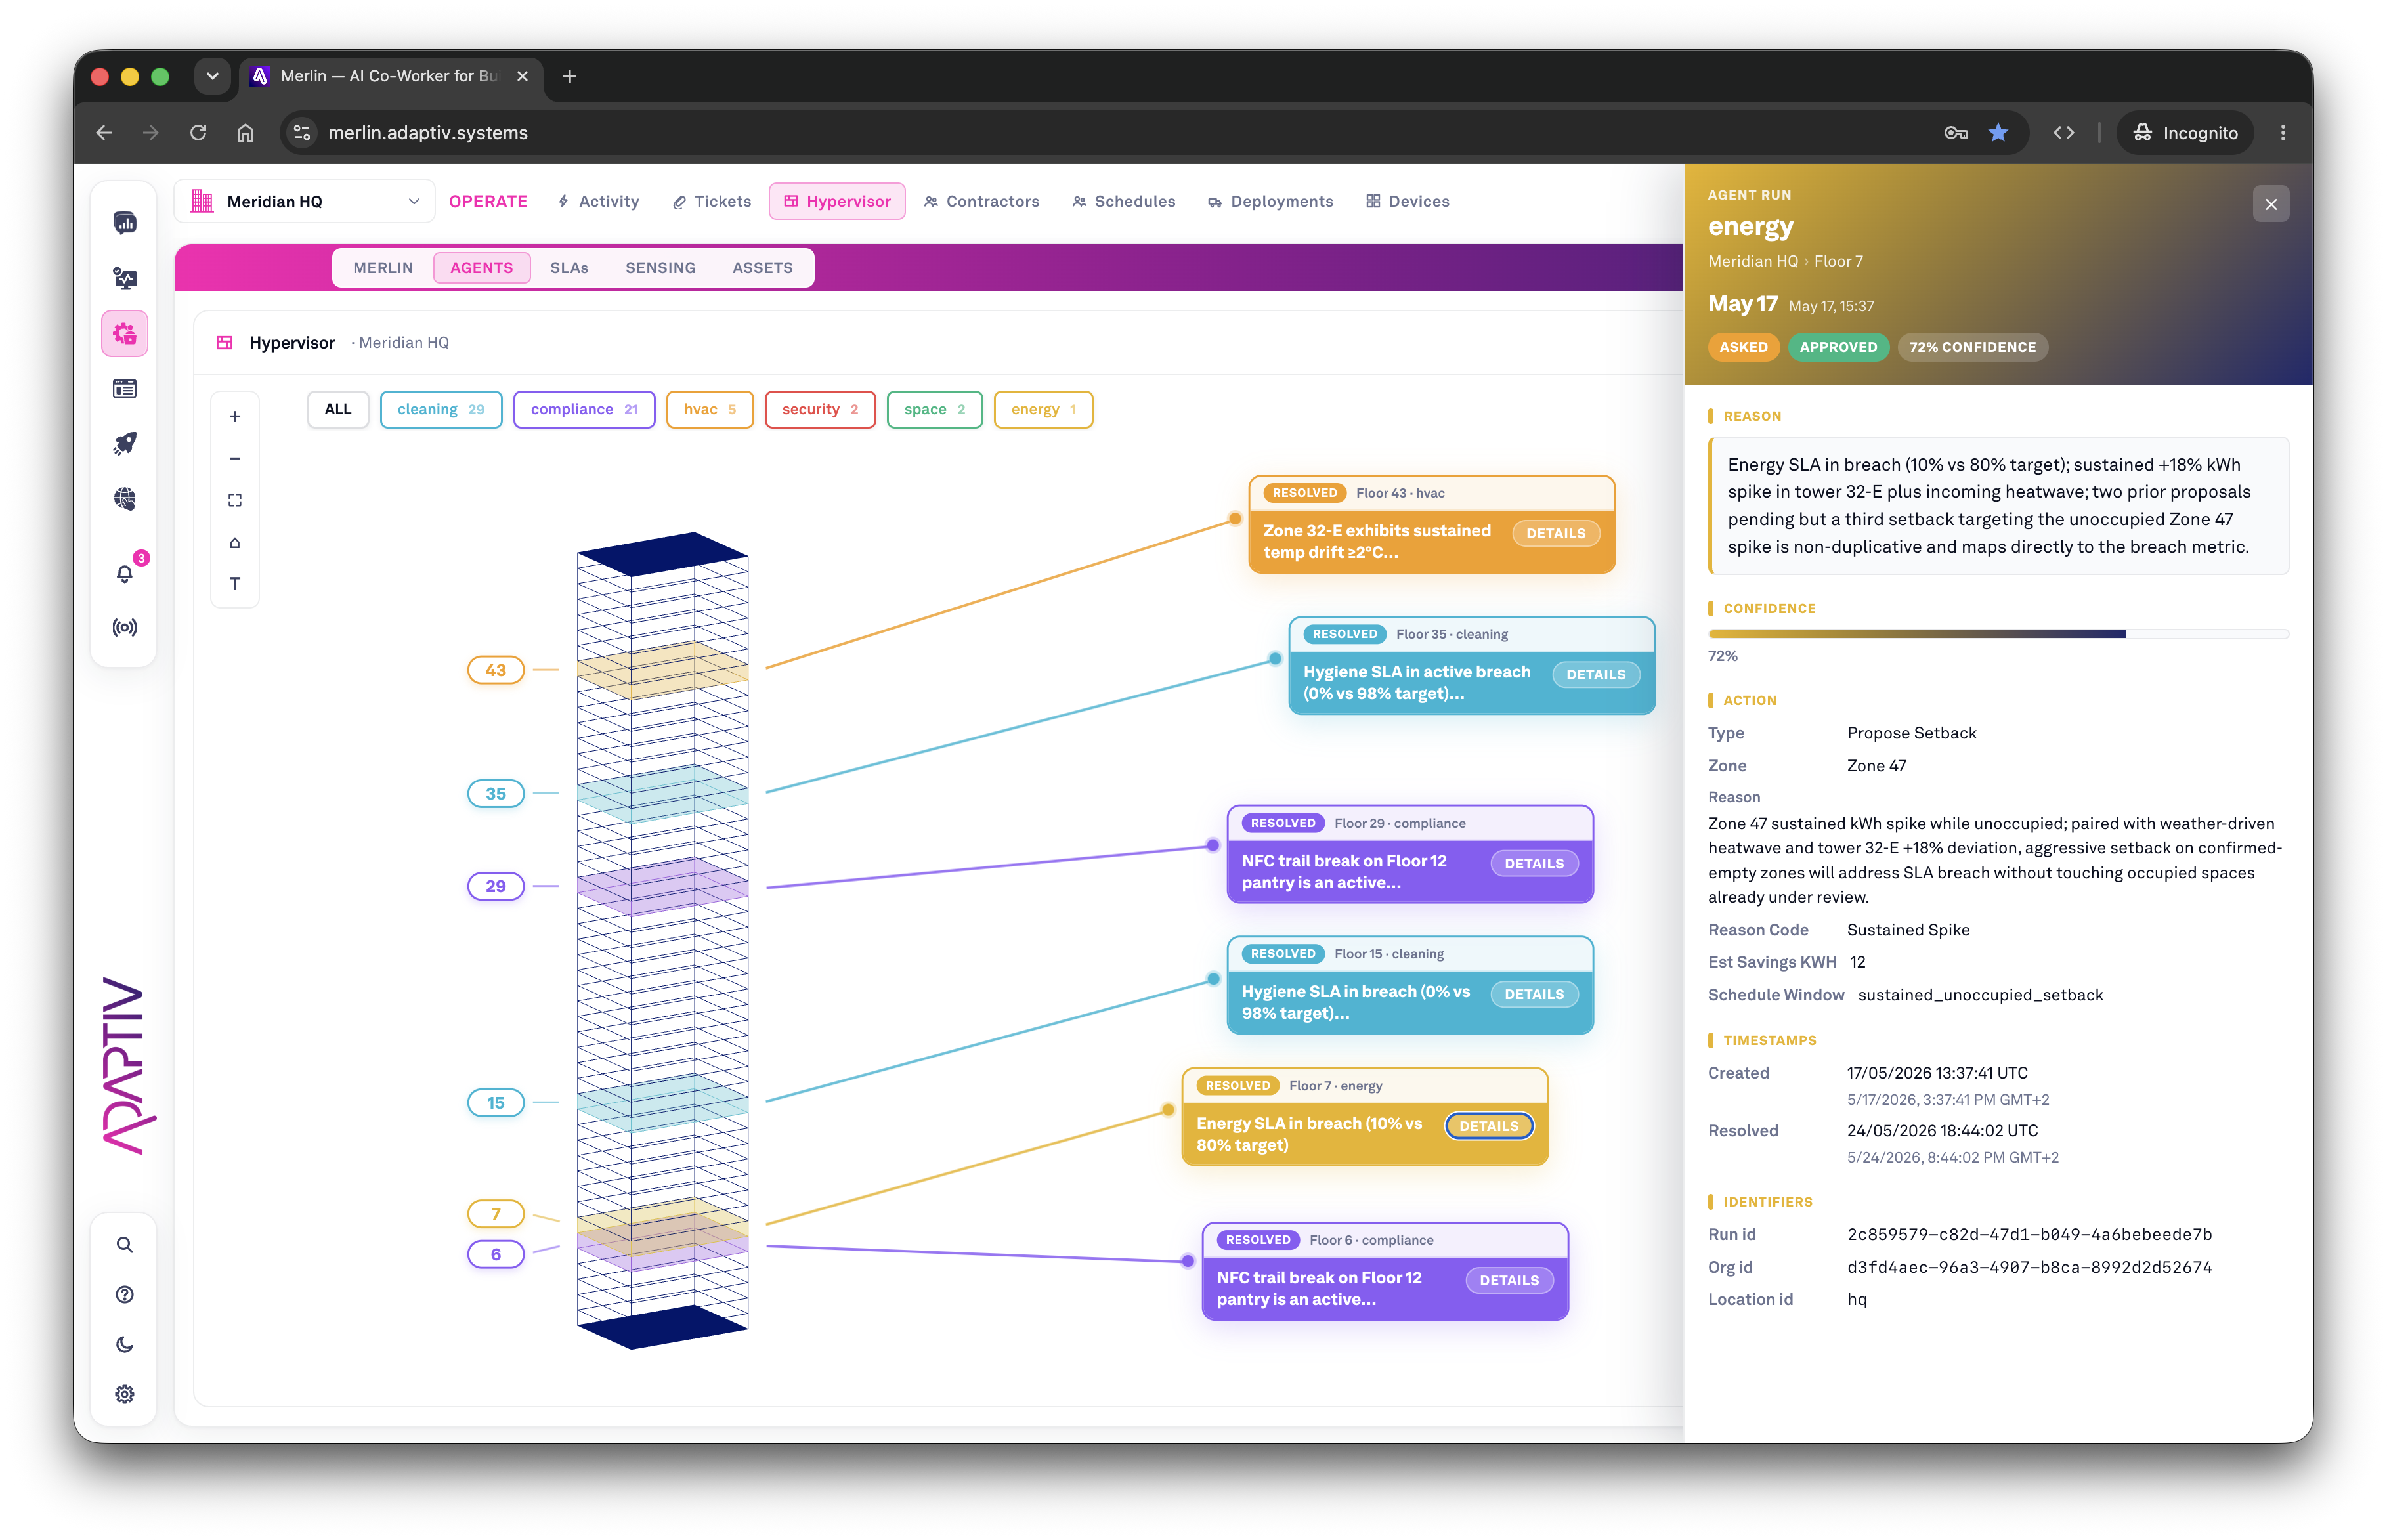Select the ALL filter chip
2387x1540 pixels.
tap(338, 409)
